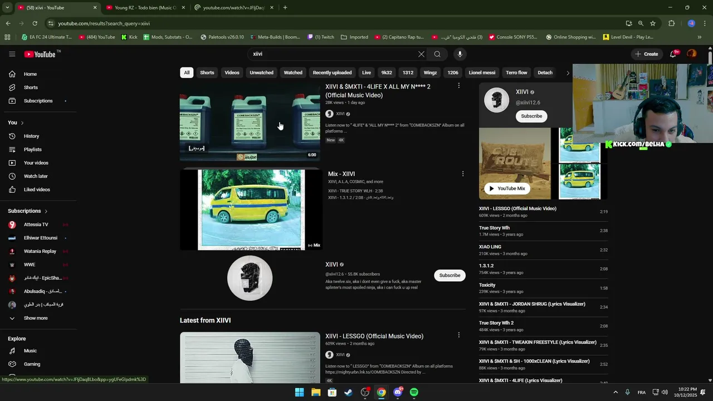Expand the You section chevron

coord(22,123)
